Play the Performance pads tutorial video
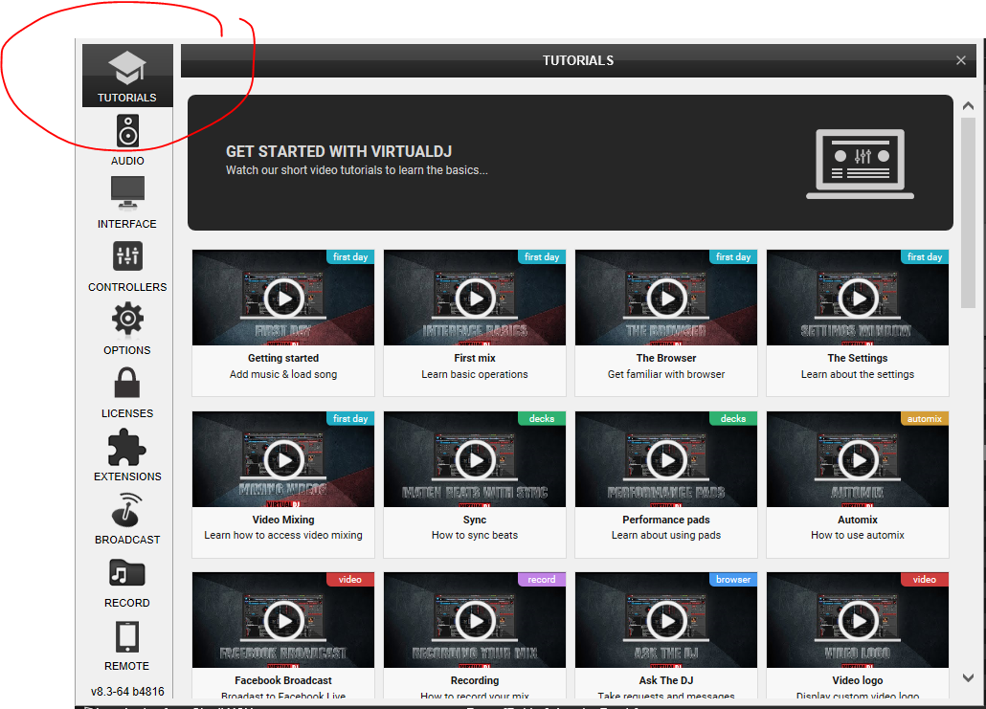The height and width of the screenshot is (709, 986). pyautogui.click(x=666, y=460)
